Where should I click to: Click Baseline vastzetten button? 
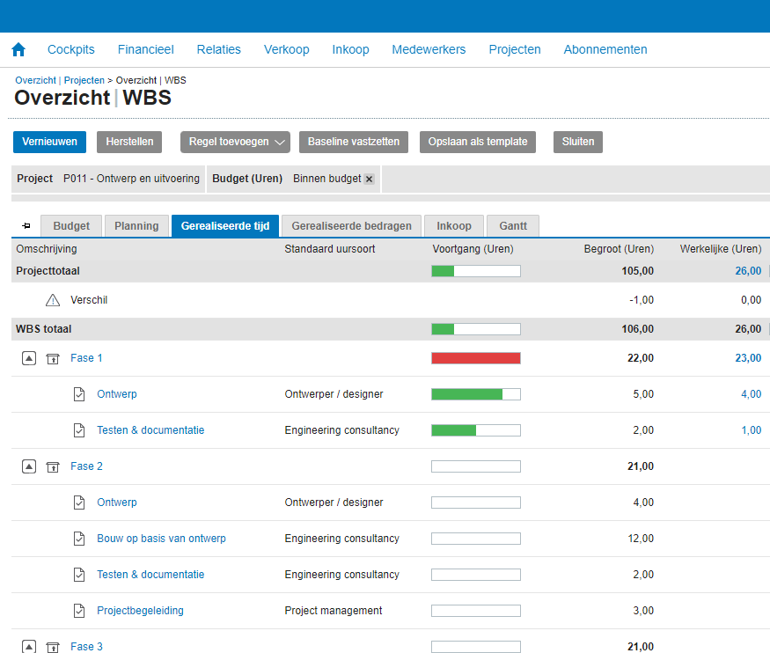[354, 142]
